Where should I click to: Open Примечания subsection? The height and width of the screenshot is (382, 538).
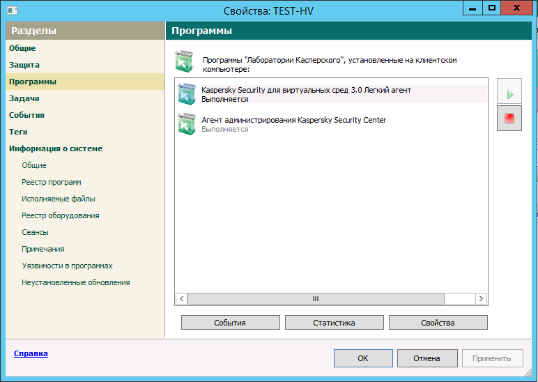coord(43,249)
